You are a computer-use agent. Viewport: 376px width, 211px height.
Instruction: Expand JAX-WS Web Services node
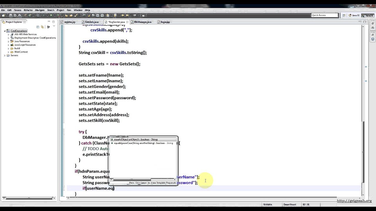pyautogui.click(x=9, y=34)
